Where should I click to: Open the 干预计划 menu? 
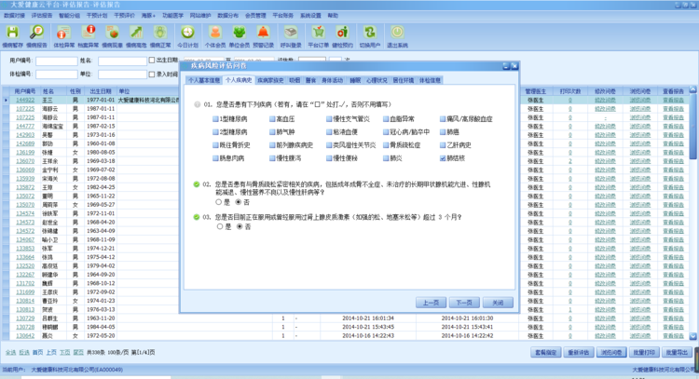[x=97, y=15]
